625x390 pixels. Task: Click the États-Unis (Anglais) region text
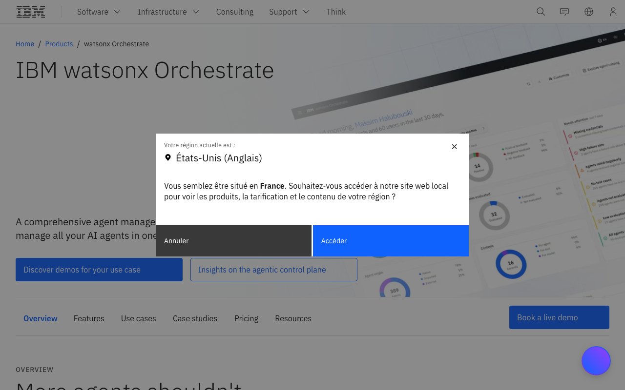coord(219,158)
